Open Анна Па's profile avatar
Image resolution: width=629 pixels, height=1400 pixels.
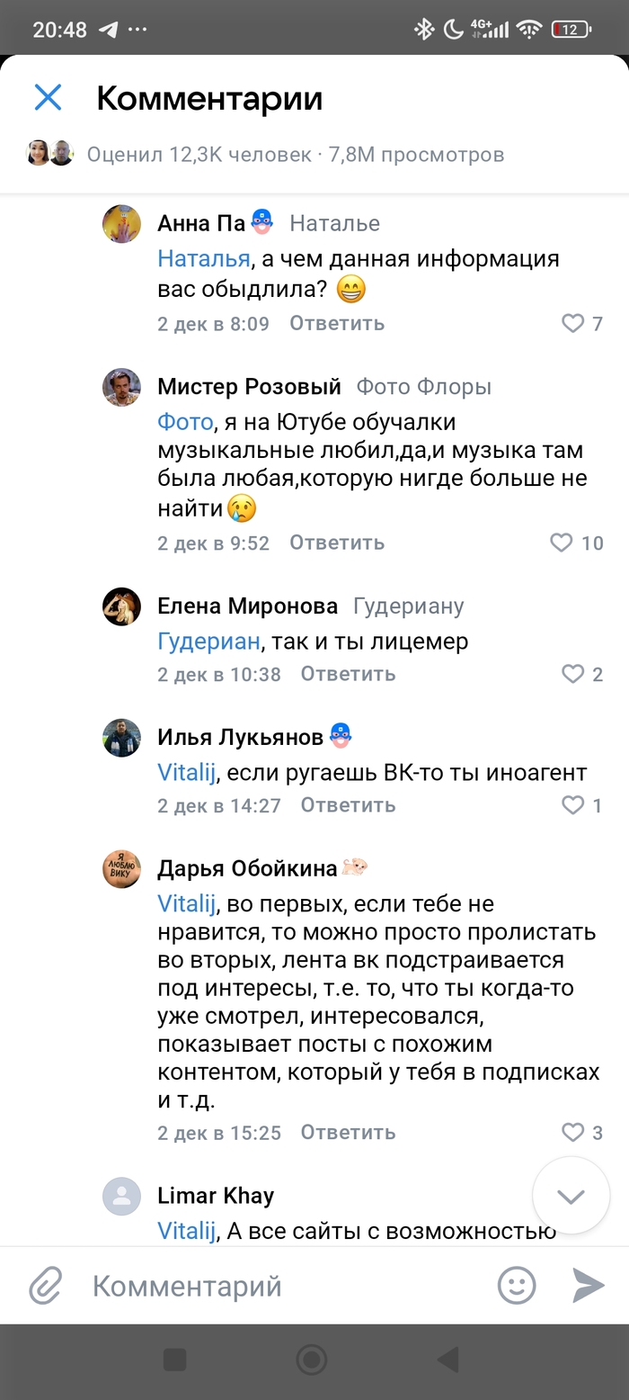pyautogui.click(x=121, y=224)
